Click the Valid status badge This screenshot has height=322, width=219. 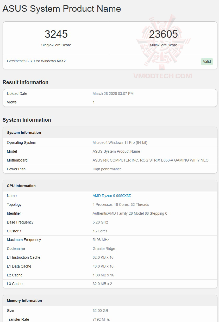pyautogui.click(x=207, y=61)
